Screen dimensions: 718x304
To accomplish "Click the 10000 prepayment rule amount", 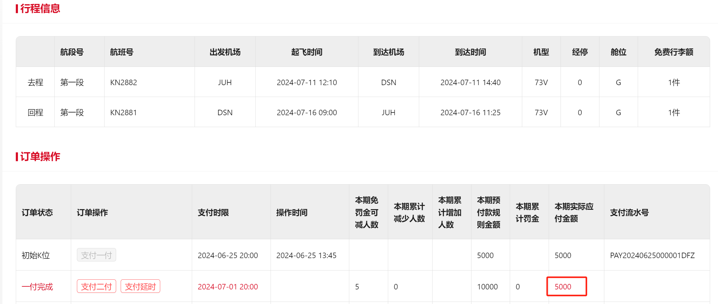I will coord(487,287).
